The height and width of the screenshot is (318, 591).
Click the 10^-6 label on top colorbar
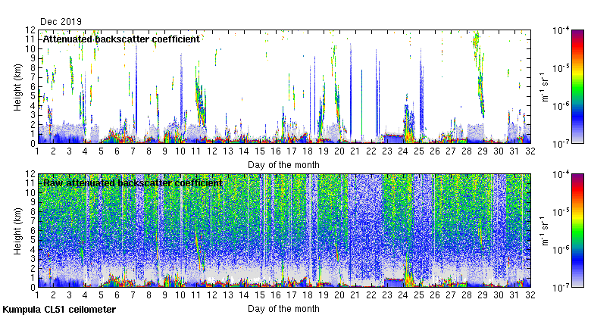tap(561, 106)
